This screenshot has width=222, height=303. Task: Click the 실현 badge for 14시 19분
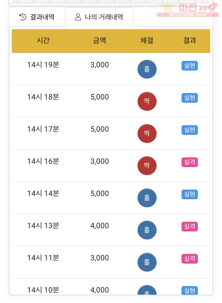(x=190, y=65)
